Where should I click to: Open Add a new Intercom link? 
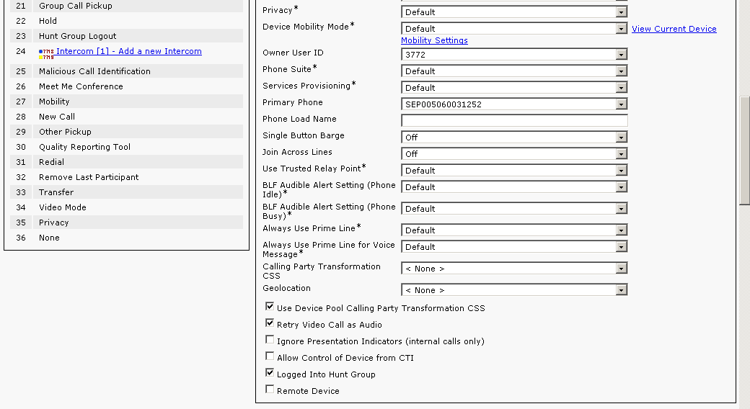tap(128, 51)
